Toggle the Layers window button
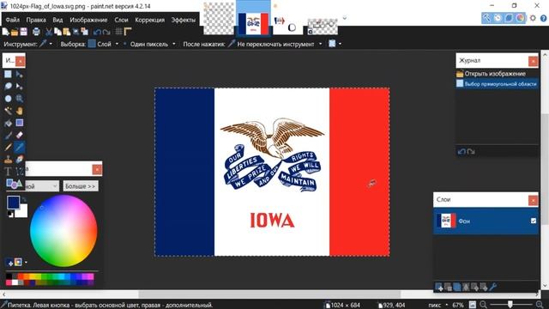This screenshot has width=549, height=309. pyautogui.click(x=509, y=18)
